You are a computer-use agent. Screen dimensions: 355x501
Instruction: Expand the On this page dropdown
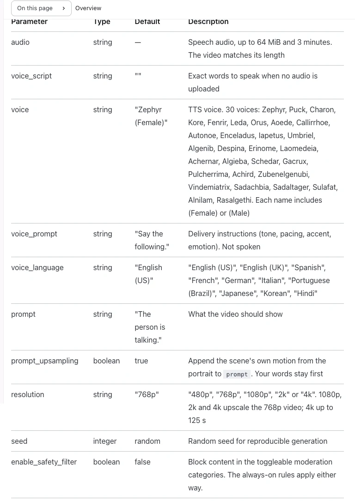41,8
